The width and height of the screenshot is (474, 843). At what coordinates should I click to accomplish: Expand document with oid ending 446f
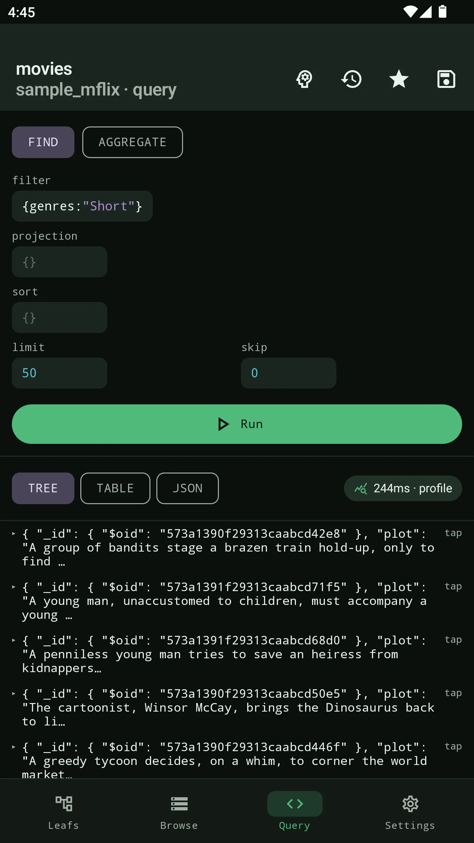[13, 747]
